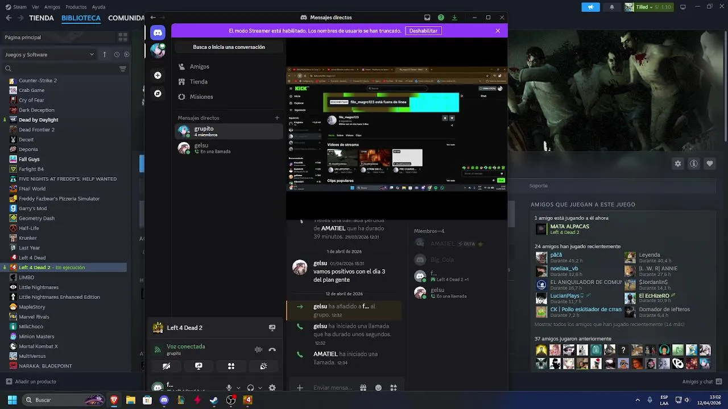Open Discord explore compass icon
The width and height of the screenshot is (728, 409).
pyautogui.click(x=158, y=94)
